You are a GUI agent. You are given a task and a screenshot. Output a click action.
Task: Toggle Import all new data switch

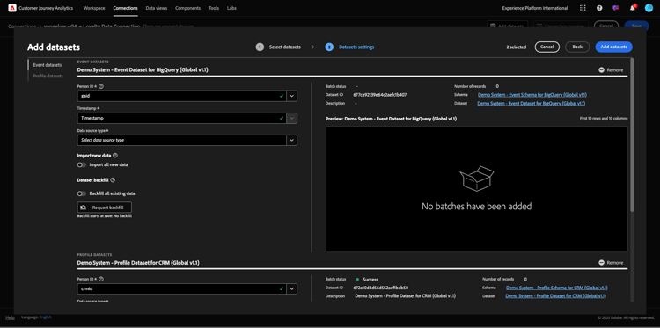82,164
